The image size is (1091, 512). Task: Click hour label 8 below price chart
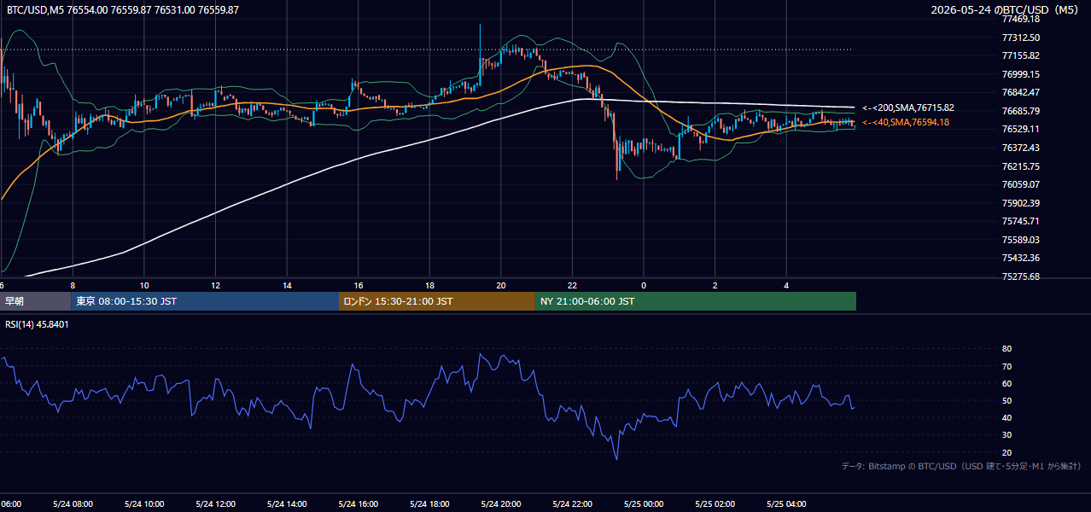point(73,285)
